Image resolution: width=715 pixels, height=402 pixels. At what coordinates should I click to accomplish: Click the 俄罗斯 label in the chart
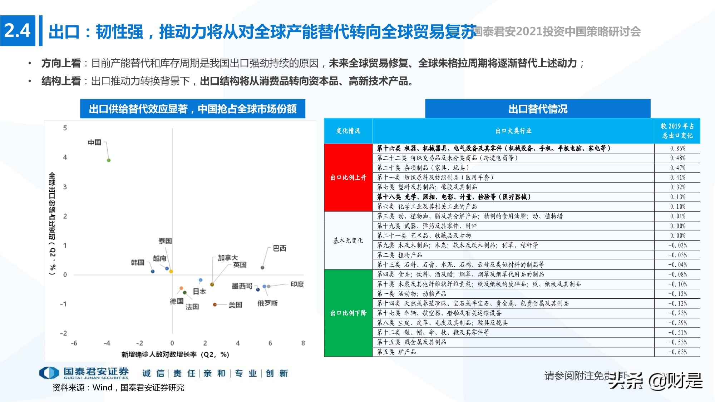pyautogui.click(x=267, y=303)
